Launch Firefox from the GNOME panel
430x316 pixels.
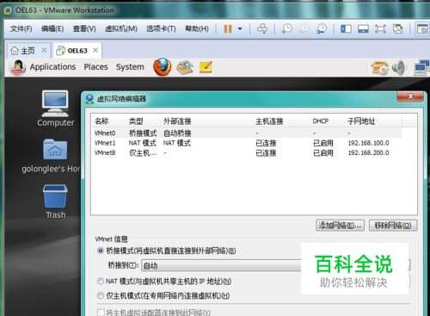click(163, 67)
